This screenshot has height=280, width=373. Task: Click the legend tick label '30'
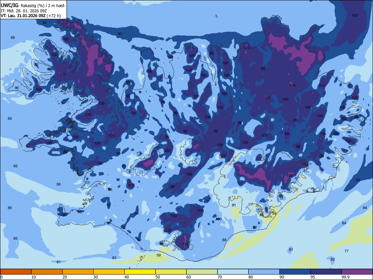click(x=95, y=277)
